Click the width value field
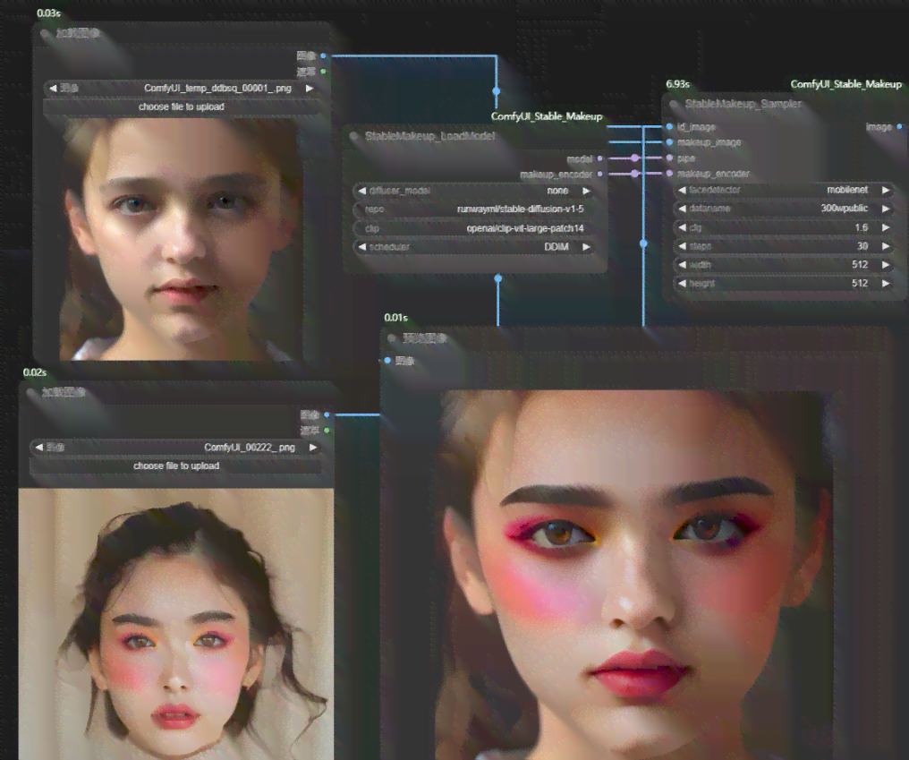909x760 pixels. point(784,265)
